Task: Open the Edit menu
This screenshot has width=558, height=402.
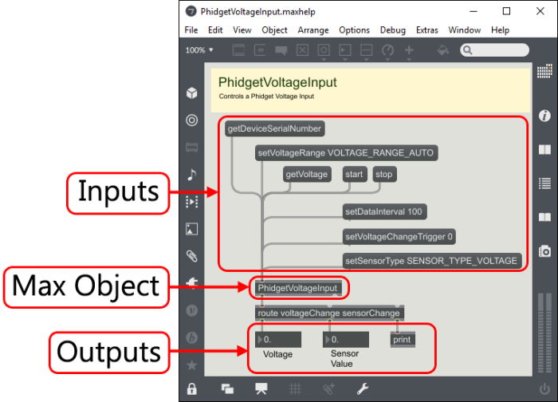Action: click(x=215, y=30)
